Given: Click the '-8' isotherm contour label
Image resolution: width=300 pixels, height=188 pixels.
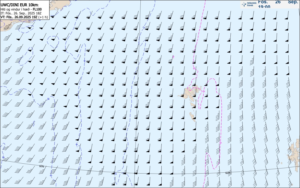Looking at the screenshot, I should (x=3, y=157).
